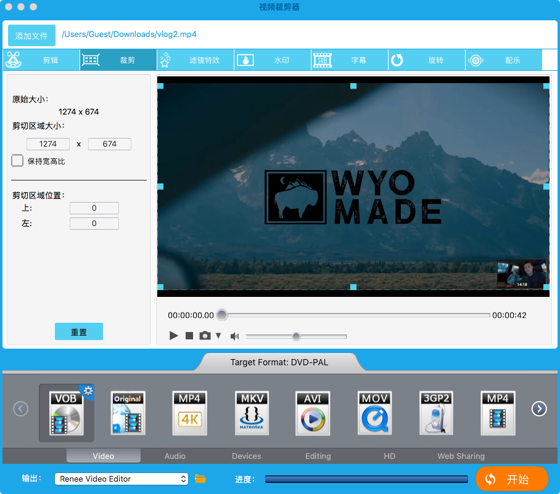Select the MKV Matroska format
The width and height of the screenshot is (560, 494).
point(252,413)
